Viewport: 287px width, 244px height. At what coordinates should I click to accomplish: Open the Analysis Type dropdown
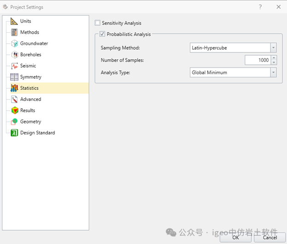(273, 72)
